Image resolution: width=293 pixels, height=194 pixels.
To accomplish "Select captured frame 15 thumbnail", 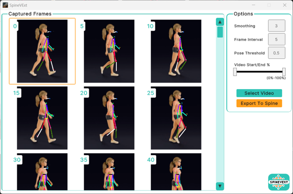I will tap(42, 118).
